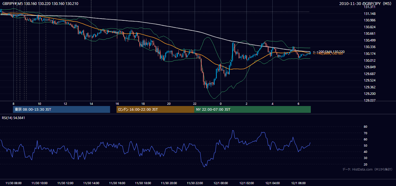Screen dimensions: 396x186
Task: Click hour tick 14 under price chart
Action: click(x=91, y=104)
